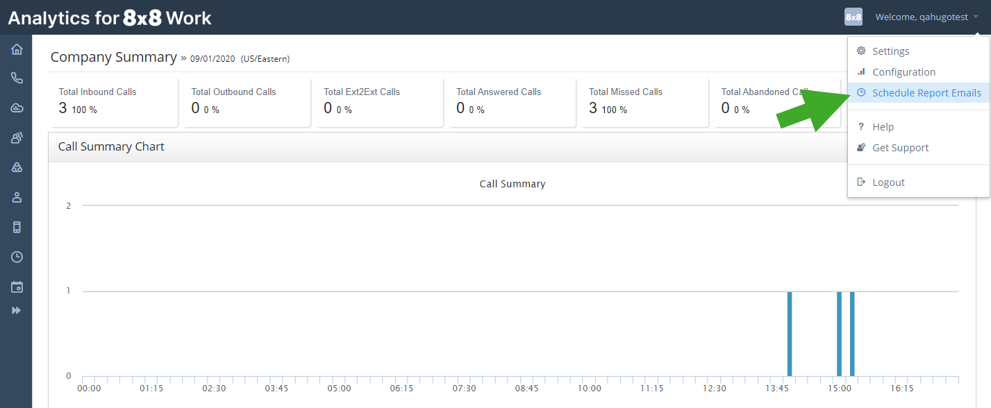Click the group calls sidebar icon
This screenshot has height=408, width=991.
point(16,137)
